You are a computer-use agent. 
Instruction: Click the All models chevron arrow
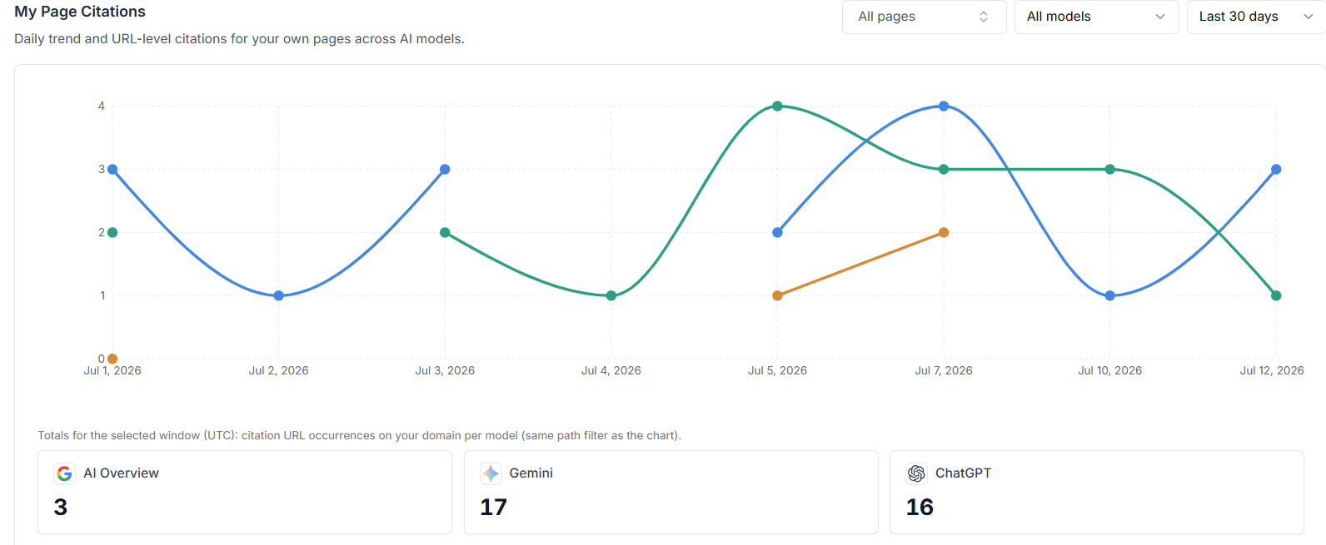(1160, 17)
